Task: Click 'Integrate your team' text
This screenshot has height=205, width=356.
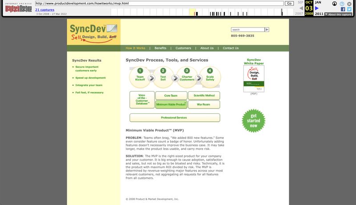Action: [89, 85]
